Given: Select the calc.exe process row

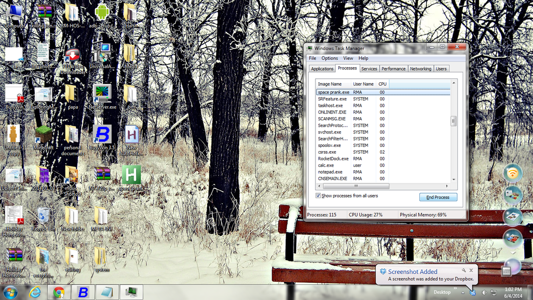Looking at the screenshot, I should tap(383, 165).
